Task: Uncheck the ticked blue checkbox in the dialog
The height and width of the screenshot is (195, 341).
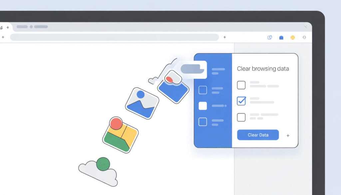Action: pyautogui.click(x=241, y=101)
